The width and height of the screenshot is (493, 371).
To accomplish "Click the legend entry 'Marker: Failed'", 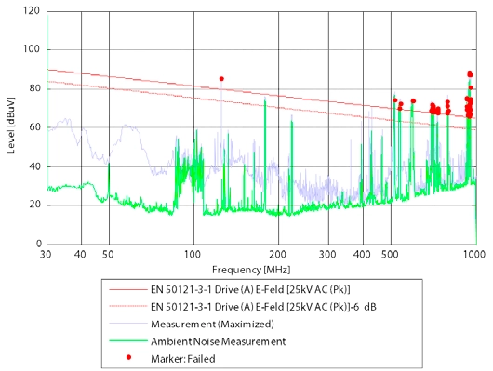I will 183,359.
